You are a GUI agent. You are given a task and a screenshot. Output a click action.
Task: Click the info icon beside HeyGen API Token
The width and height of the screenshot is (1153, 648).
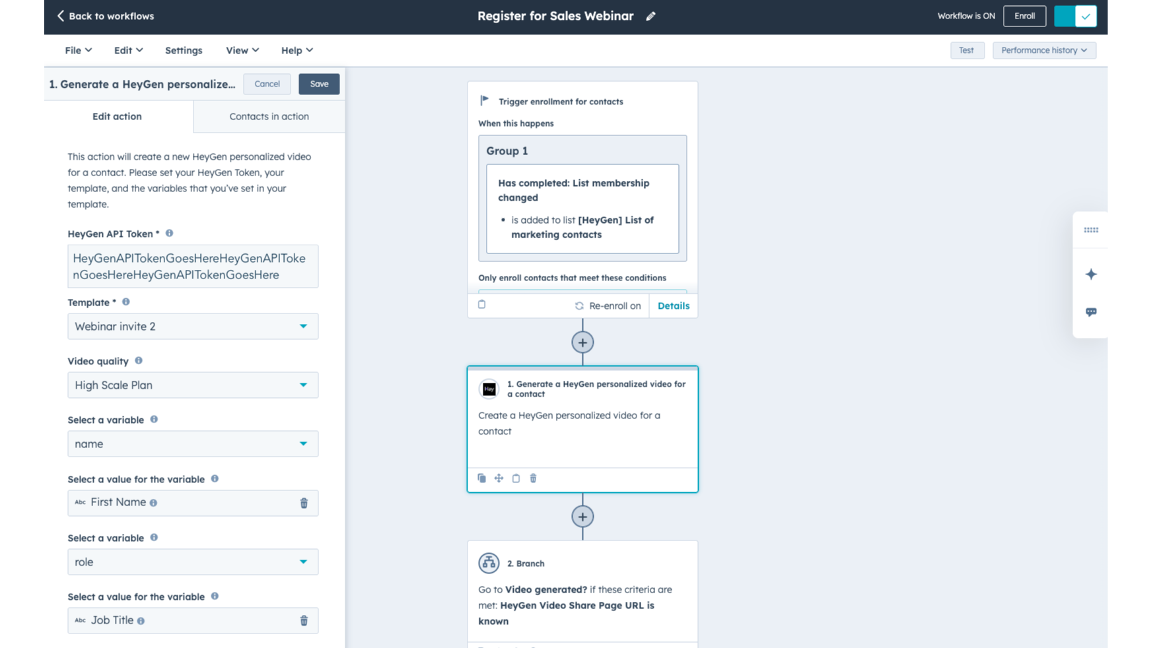pyautogui.click(x=169, y=234)
